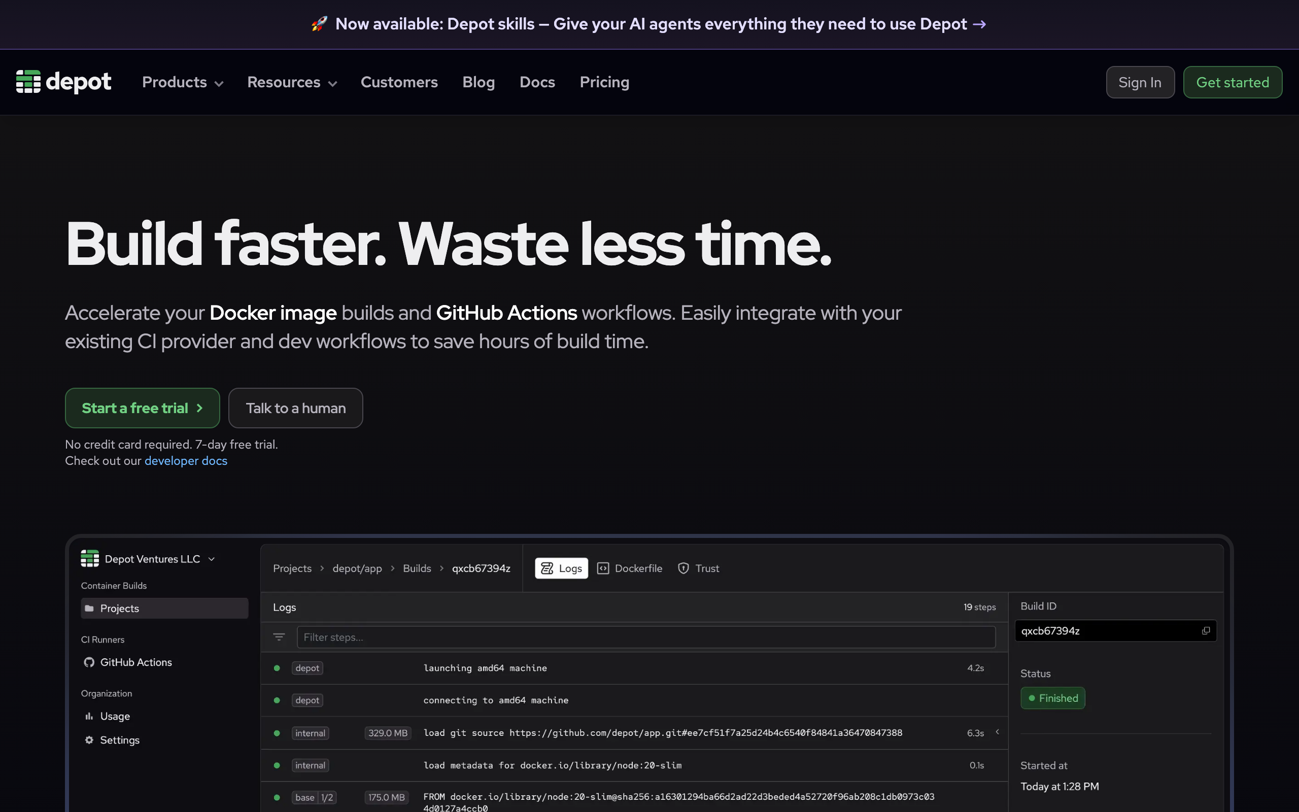Open Pricing in the navigation bar

[604, 82]
